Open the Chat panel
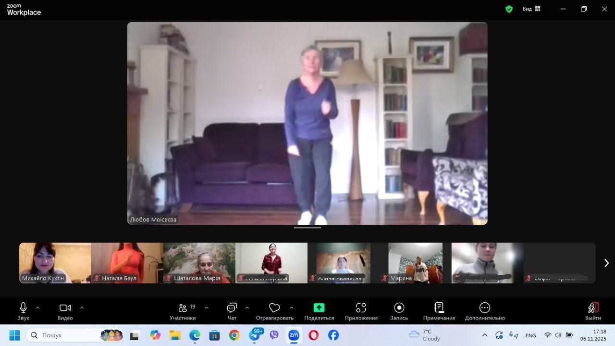Image resolution: width=615 pixels, height=346 pixels. [x=232, y=308]
